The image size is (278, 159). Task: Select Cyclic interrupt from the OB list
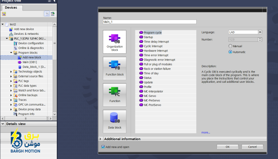pyautogui.click(x=153, y=46)
